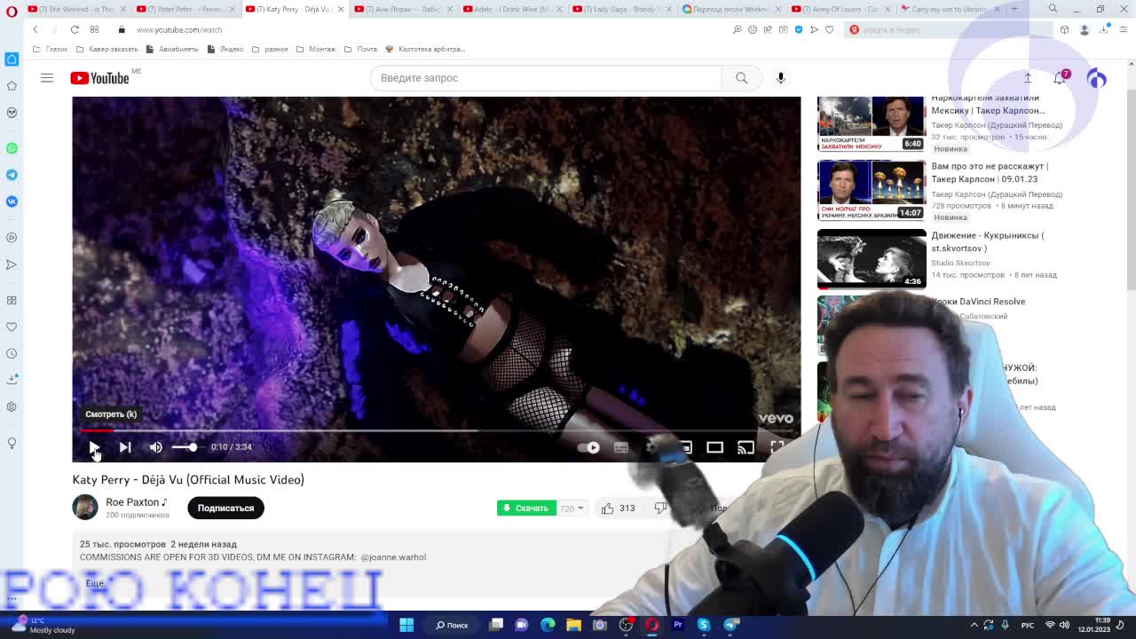Switch to Lady Gaga Bloody tab
The height and width of the screenshot is (639, 1136).
tap(620, 9)
